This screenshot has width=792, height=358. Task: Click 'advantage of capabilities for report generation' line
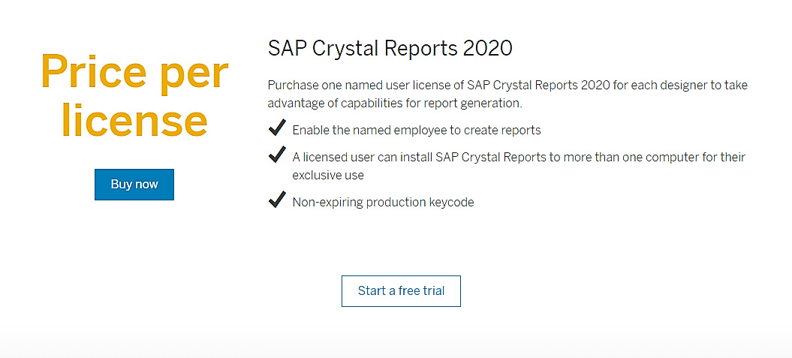(x=394, y=103)
